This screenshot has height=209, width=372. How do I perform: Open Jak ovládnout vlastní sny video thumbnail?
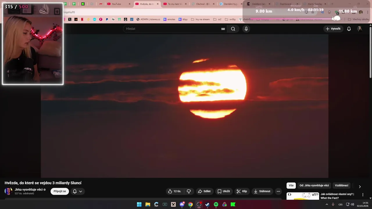click(303, 196)
